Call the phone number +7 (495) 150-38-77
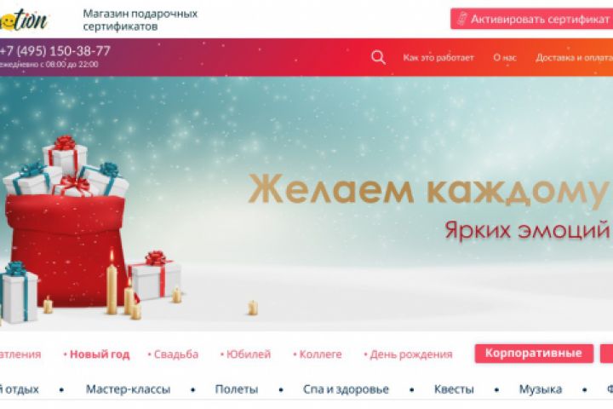The height and width of the screenshot is (409, 613). pos(54,51)
